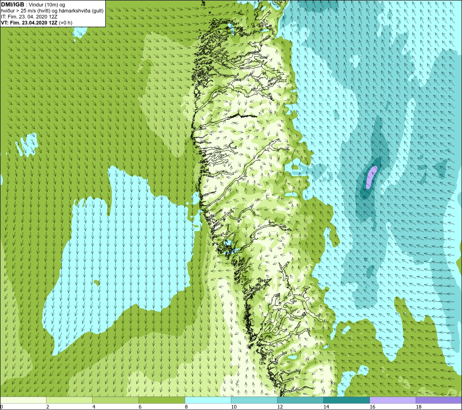This screenshot has height=410, width=462.
Task: Click the 4–6 m/s green legend swatch
Action: pos(115,400)
